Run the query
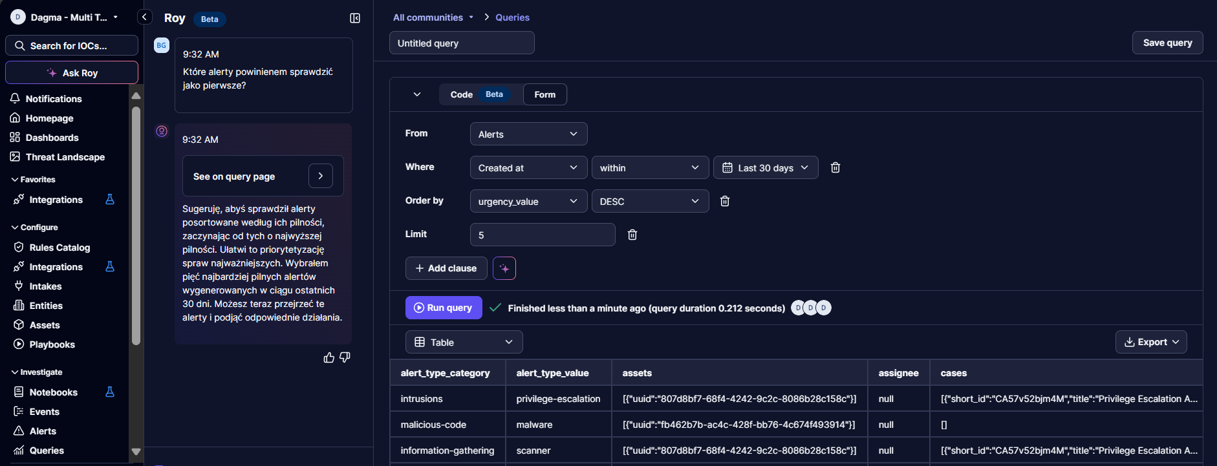1217x466 pixels. coord(443,308)
